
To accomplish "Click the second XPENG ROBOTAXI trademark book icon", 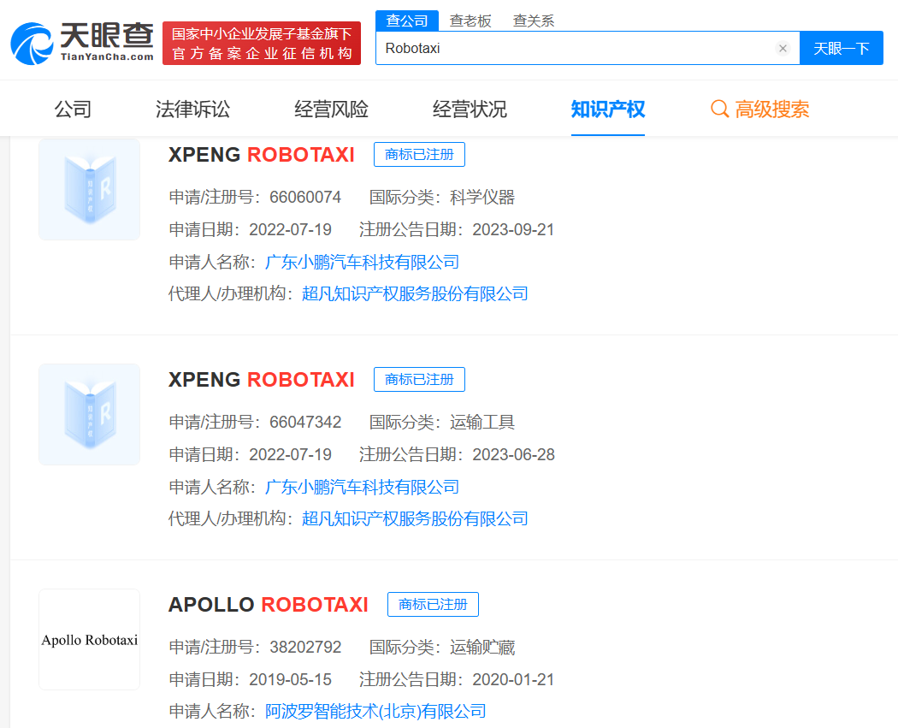I will pos(89,414).
